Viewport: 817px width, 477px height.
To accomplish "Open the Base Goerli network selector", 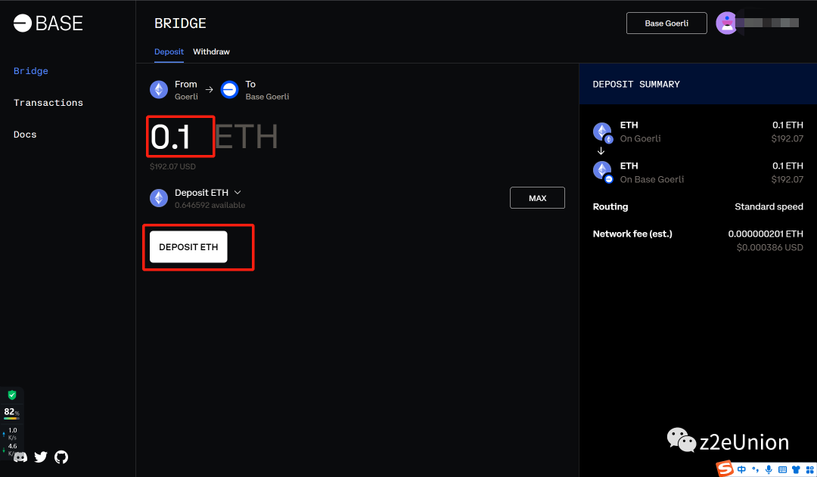I will 666,23.
